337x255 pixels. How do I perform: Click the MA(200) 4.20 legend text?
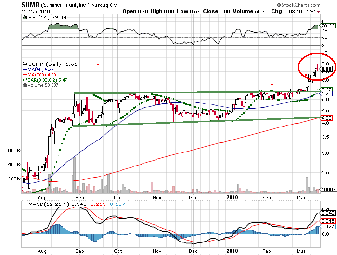click(42, 75)
